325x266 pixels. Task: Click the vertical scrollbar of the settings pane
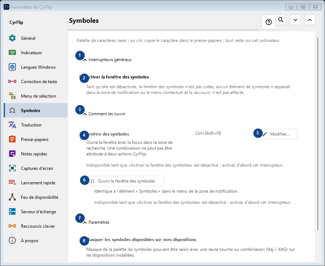point(318,134)
